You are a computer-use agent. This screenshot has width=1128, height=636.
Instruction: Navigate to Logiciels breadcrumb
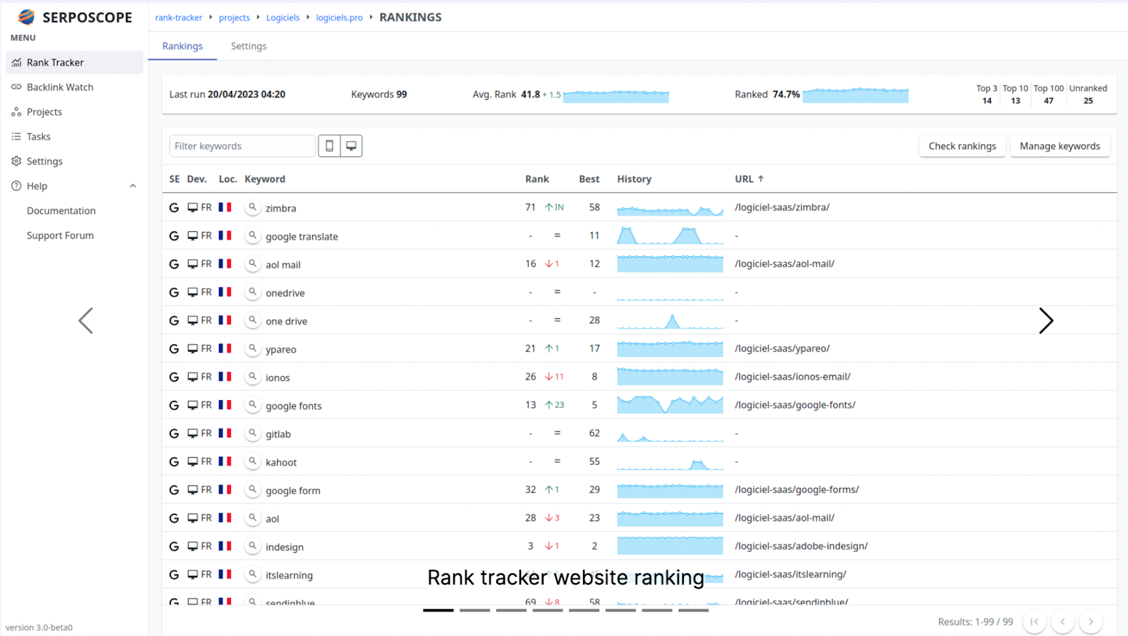[x=283, y=18]
